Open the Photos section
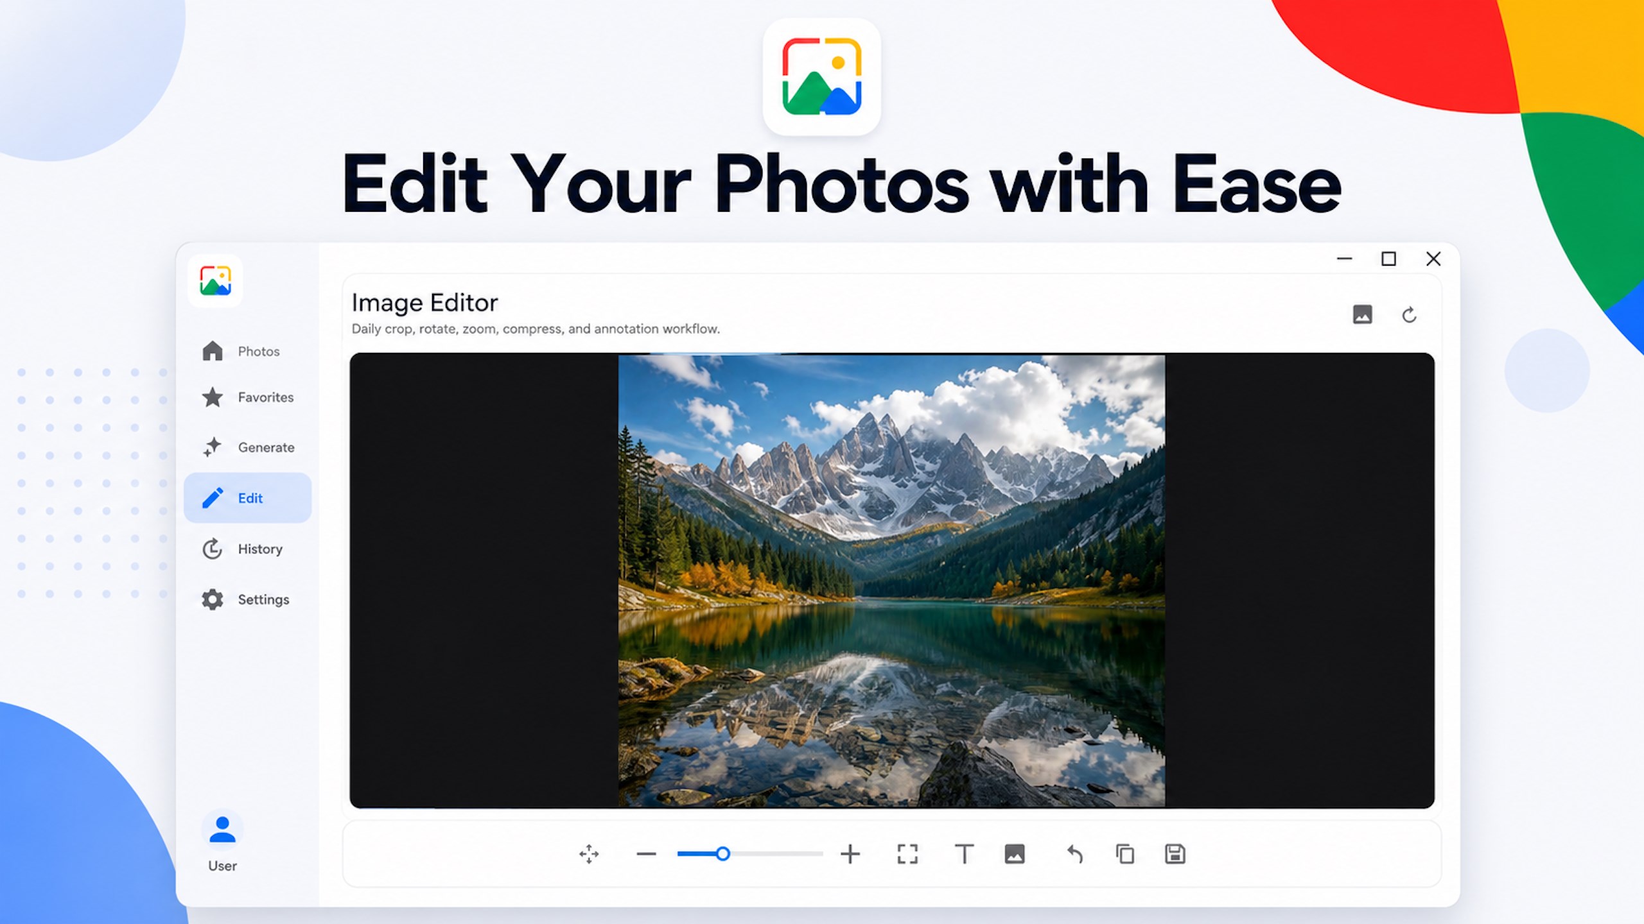Screen dimensions: 1644x924 click(248, 351)
